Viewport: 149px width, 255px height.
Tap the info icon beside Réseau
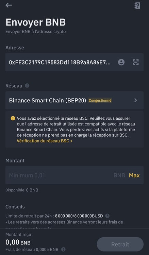tap(27, 86)
